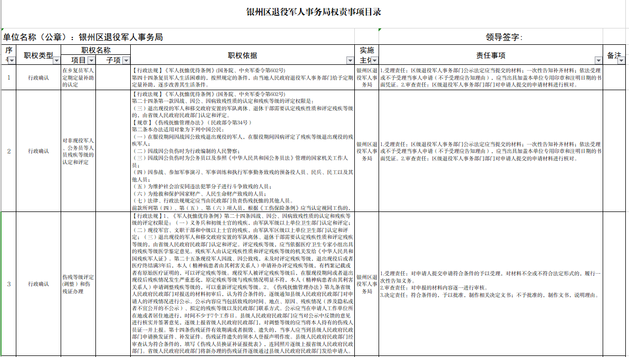Open the 职权类型 column filter dropdown
This screenshot has width=629, height=357.
[56, 60]
